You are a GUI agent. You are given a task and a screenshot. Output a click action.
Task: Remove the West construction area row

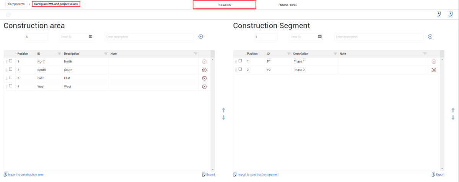click(204, 87)
